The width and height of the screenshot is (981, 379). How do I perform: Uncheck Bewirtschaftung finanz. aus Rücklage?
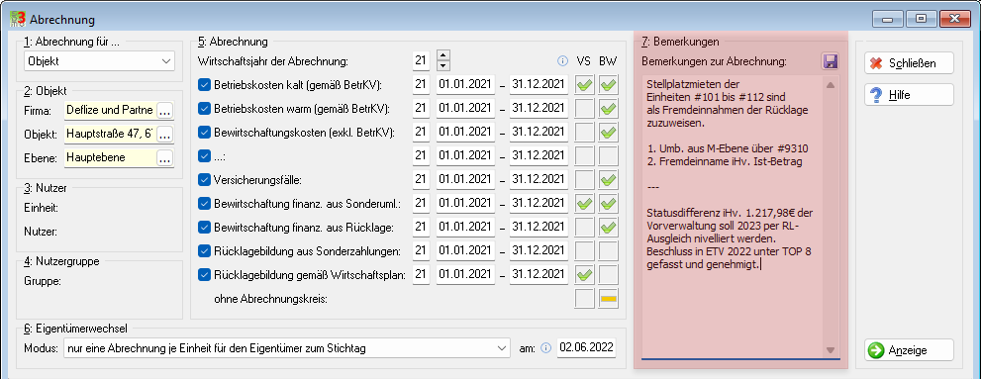(x=204, y=227)
